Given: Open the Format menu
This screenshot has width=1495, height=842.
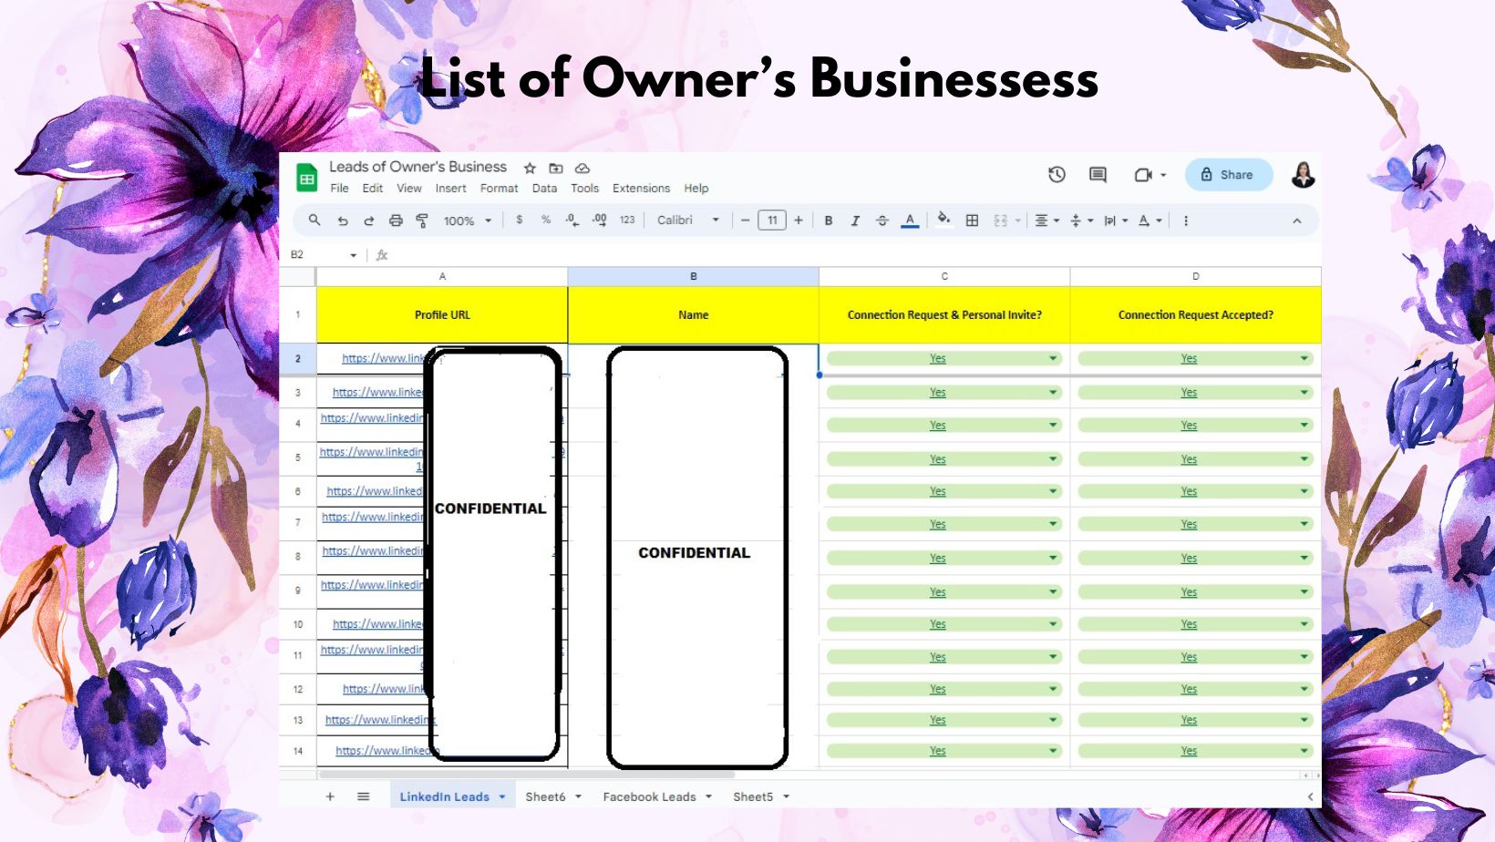Looking at the screenshot, I should coord(499,189).
